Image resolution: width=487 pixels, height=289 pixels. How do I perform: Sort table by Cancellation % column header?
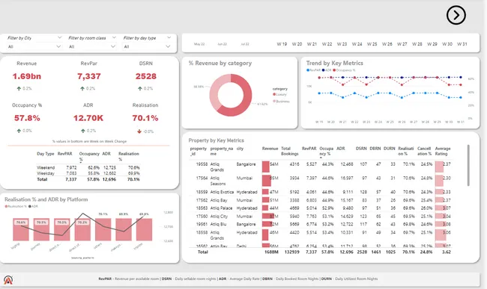[424, 151]
